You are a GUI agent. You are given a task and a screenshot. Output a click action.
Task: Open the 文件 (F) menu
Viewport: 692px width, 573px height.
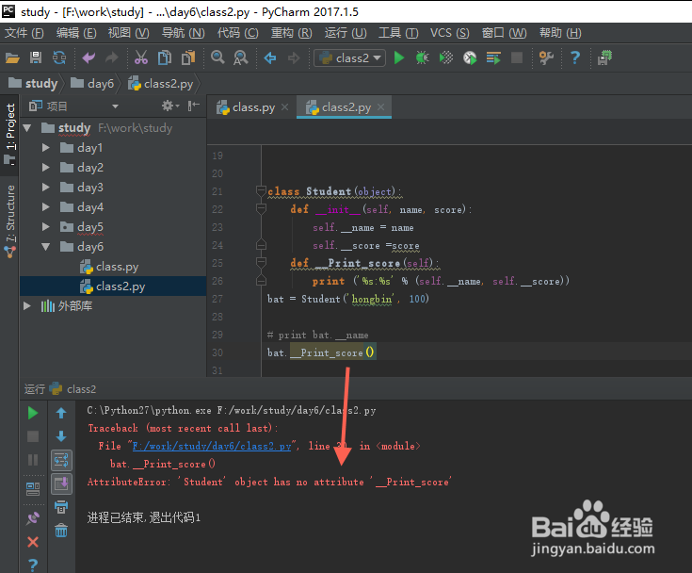(24, 33)
